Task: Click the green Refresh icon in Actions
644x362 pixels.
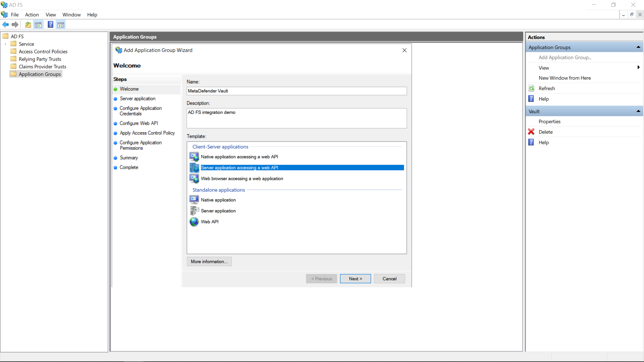Action: tap(531, 88)
